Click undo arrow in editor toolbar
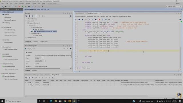 (83, 19)
